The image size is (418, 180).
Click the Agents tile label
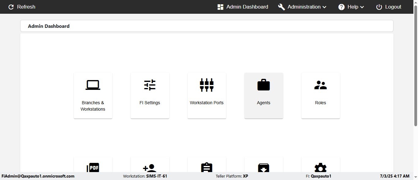[x=263, y=103]
